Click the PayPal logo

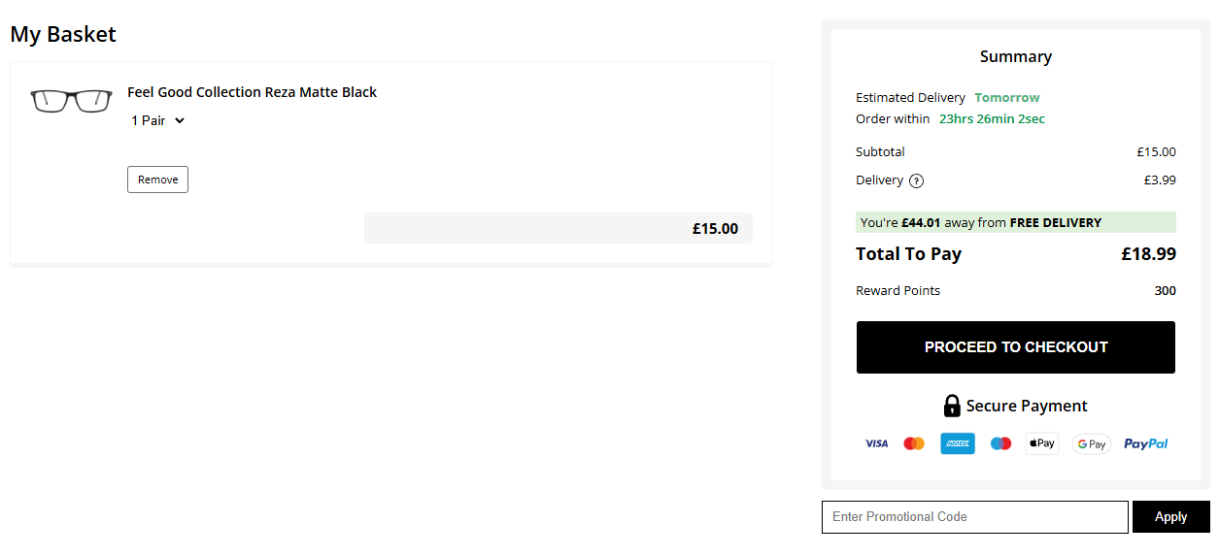point(1145,443)
